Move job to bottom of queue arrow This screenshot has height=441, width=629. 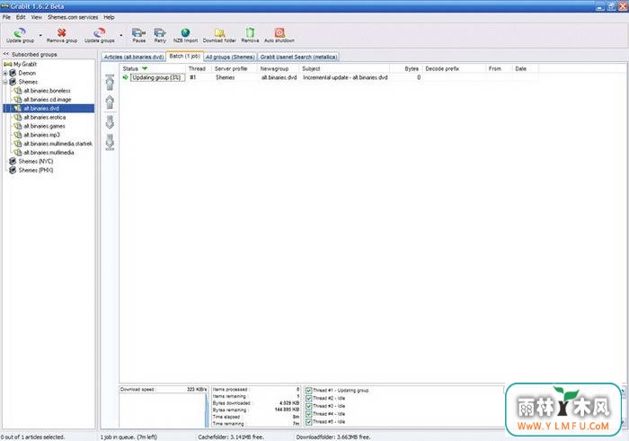point(110,142)
